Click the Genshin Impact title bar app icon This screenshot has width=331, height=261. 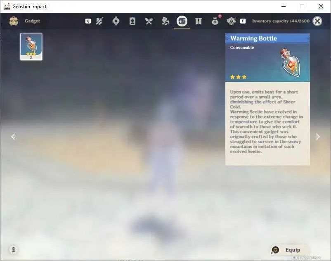[7, 6]
